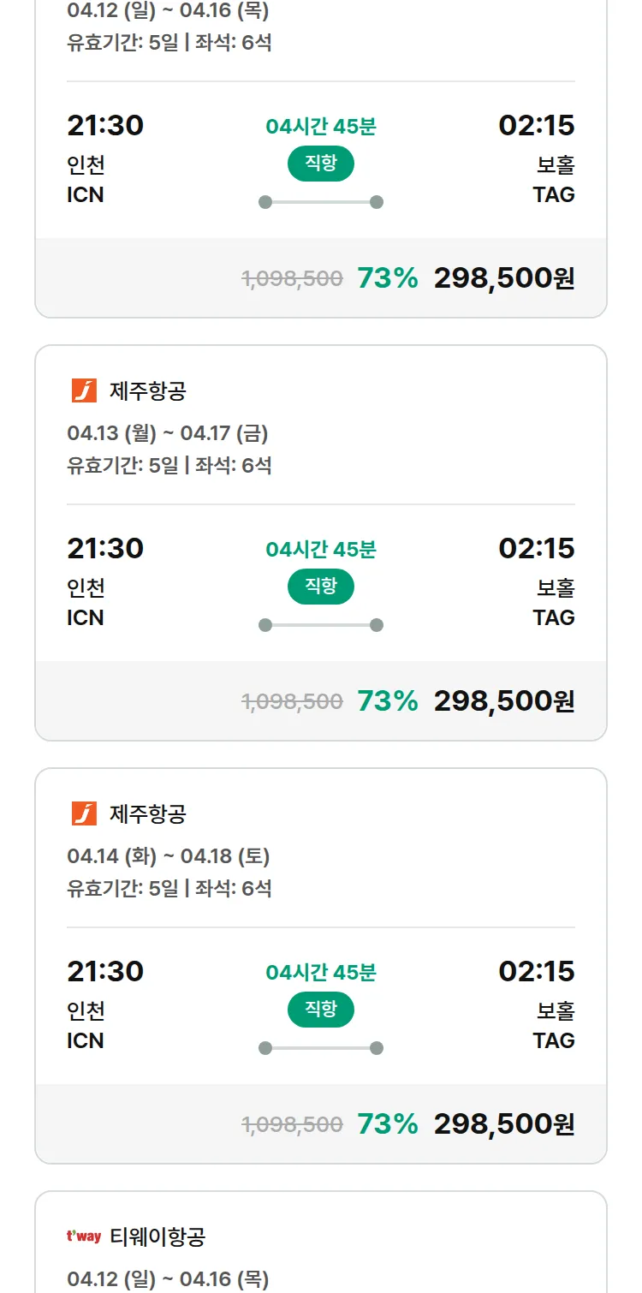This screenshot has width=642, height=1293.
Task: Click the Jeju Air logo on 04.14 flight card
Action: pyautogui.click(x=84, y=813)
